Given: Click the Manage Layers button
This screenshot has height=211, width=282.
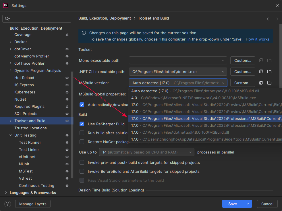Looking at the screenshot, I should click(x=33, y=204).
